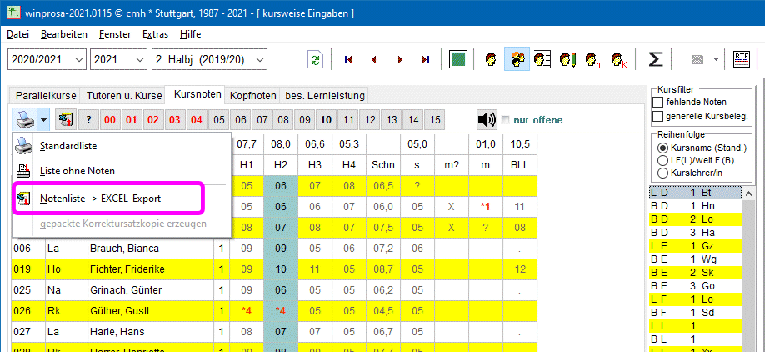Click the printer dropdown arrow

(43, 119)
